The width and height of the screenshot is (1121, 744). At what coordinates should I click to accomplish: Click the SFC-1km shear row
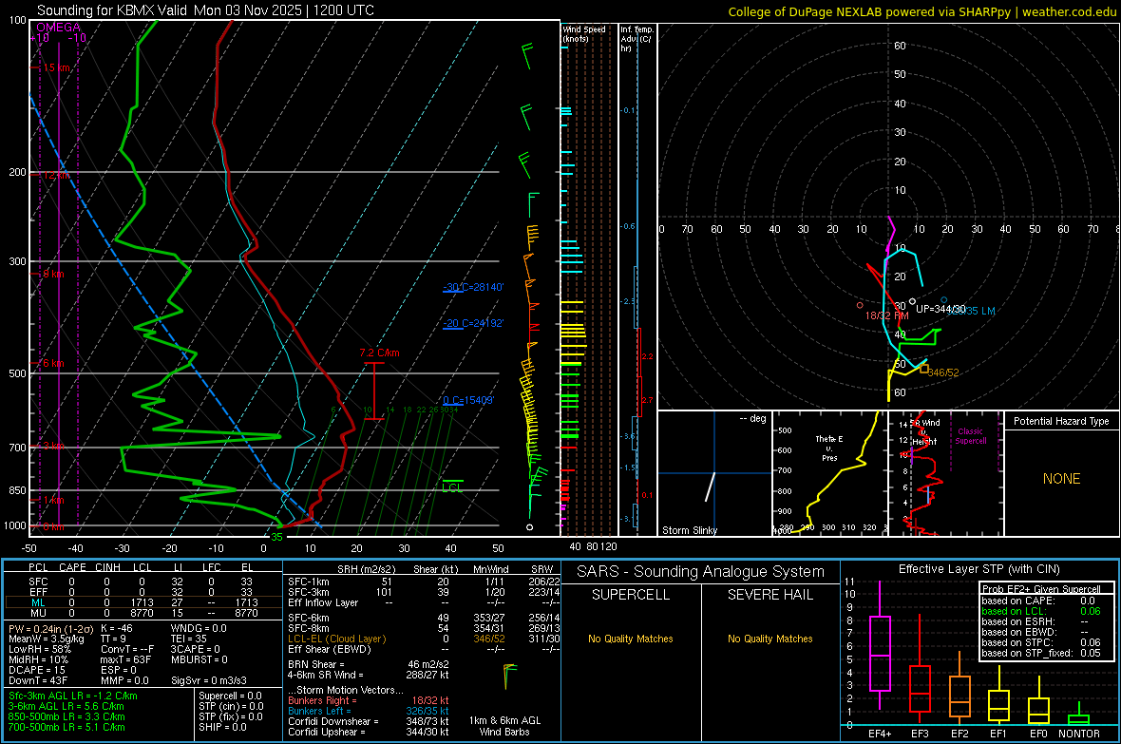[x=424, y=582]
